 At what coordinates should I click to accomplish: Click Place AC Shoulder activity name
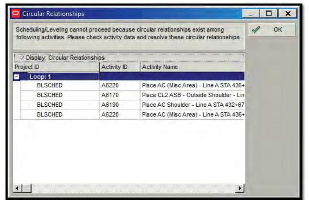[193, 105]
